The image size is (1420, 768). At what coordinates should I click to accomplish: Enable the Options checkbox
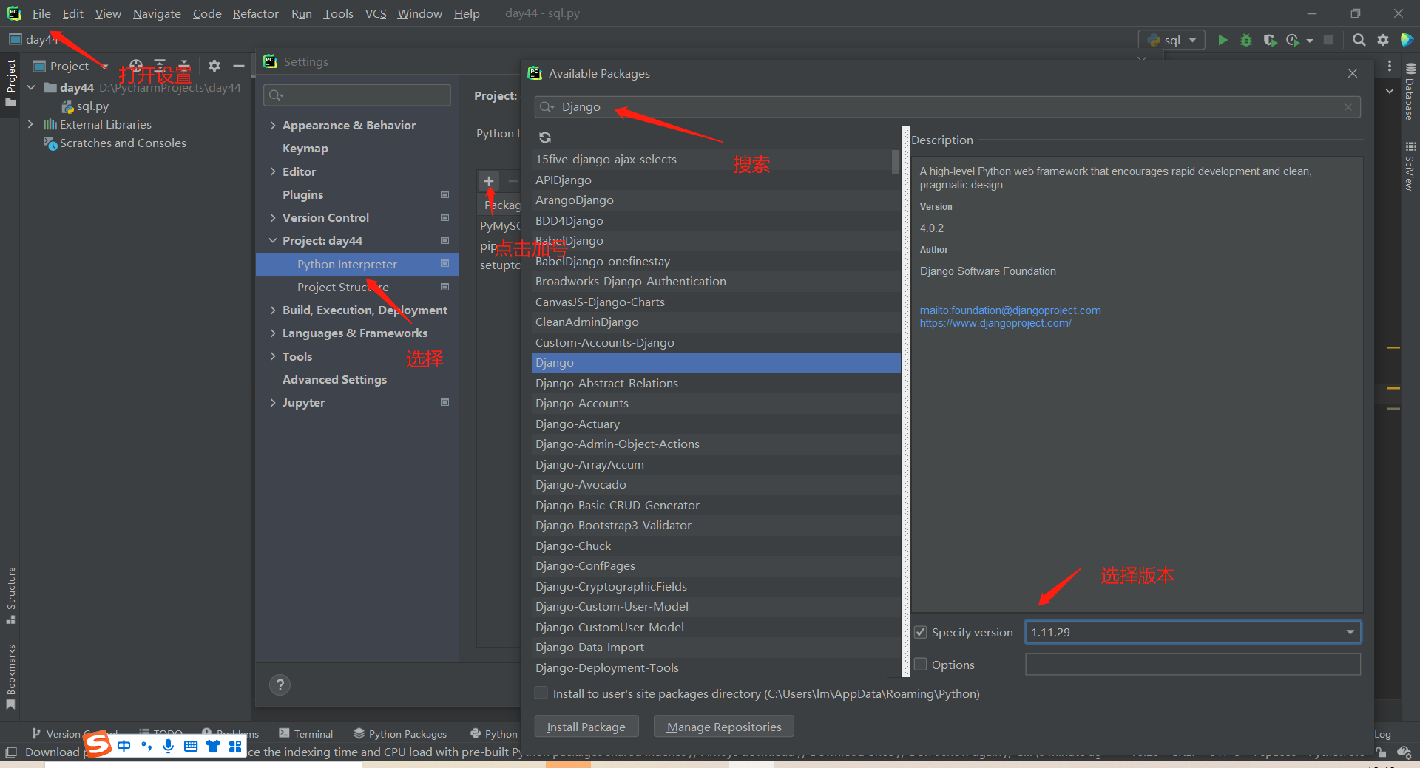point(921,665)
